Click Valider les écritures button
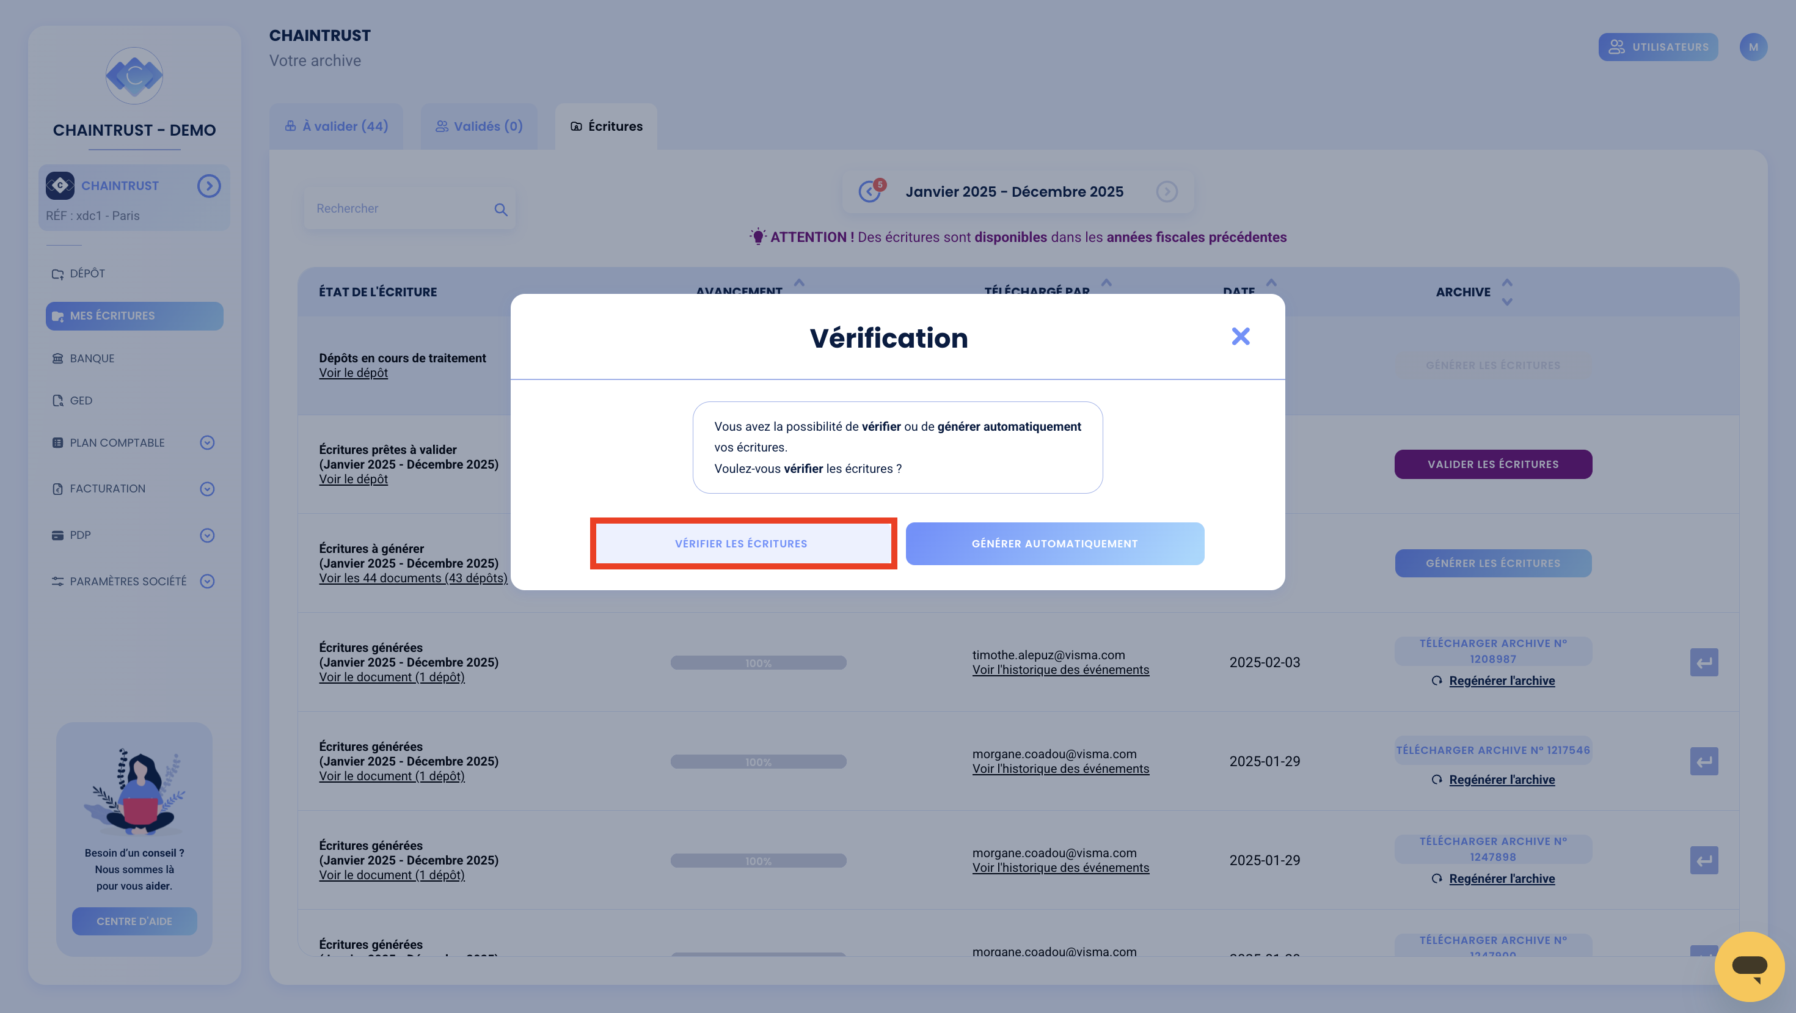 pyautogui.click(x=1493, y=464)
